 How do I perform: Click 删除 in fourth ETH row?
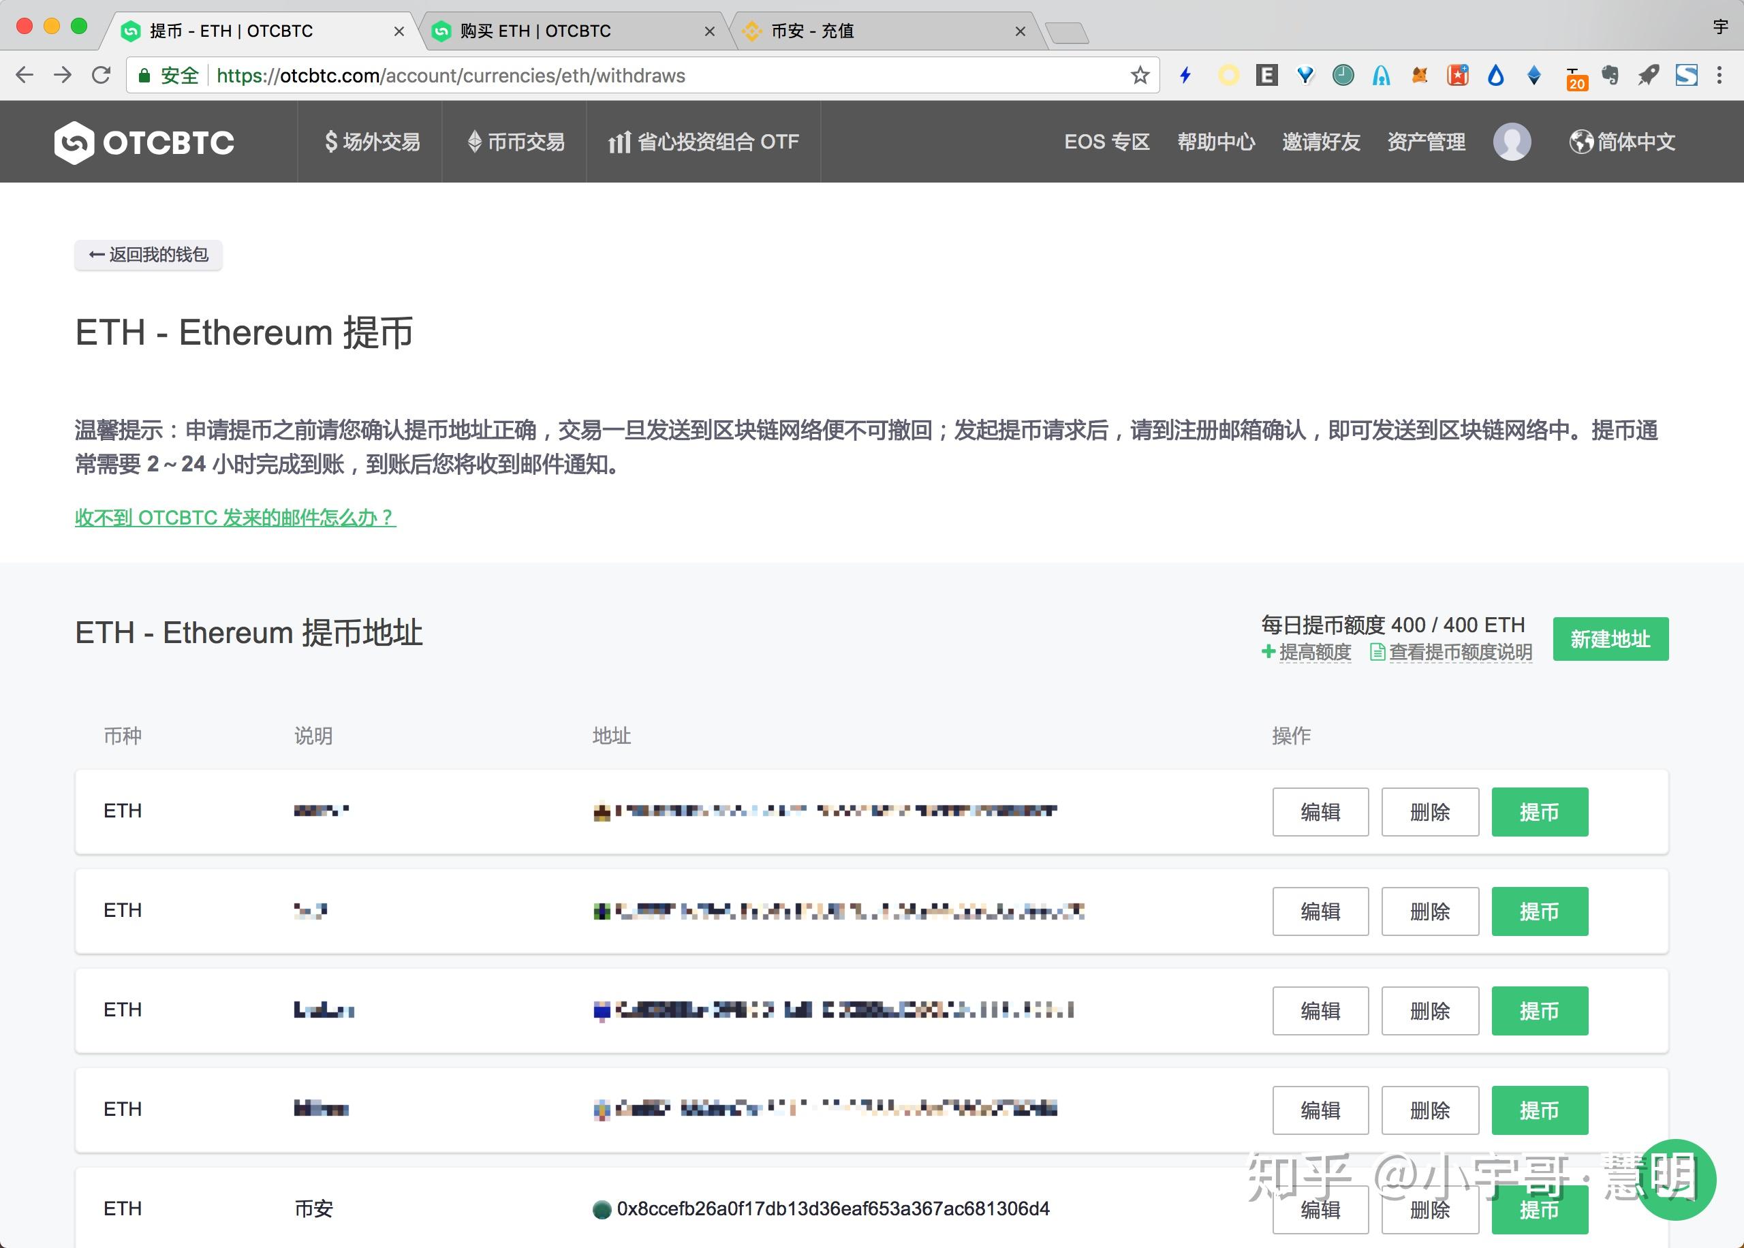point(1430,1110)
